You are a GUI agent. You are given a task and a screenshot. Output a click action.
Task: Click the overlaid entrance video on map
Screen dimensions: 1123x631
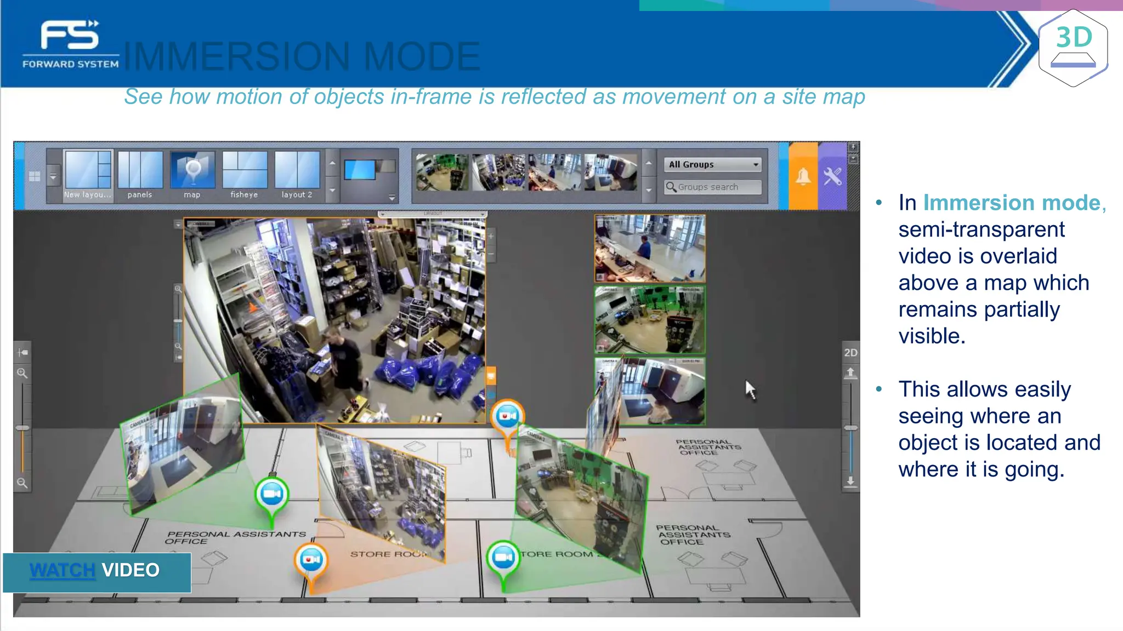(x=184, y=444)
